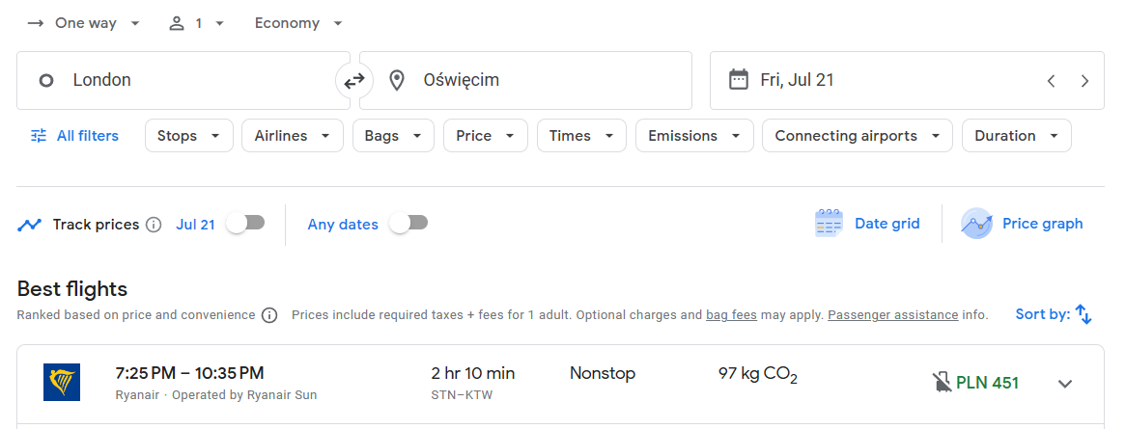Click the passenger person icon

coord(177,24)
